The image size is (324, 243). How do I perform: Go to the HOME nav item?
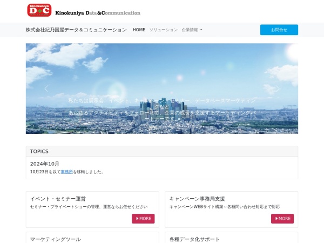[x=139, y=30]
